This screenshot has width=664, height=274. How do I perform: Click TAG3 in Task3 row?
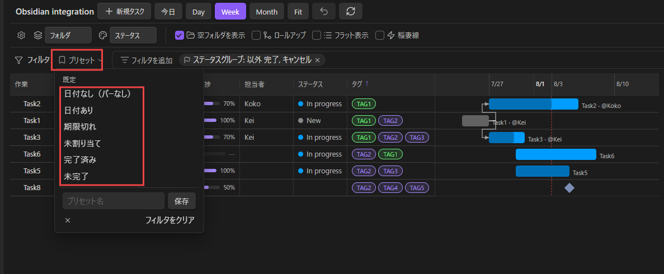(x=417, y=138)
